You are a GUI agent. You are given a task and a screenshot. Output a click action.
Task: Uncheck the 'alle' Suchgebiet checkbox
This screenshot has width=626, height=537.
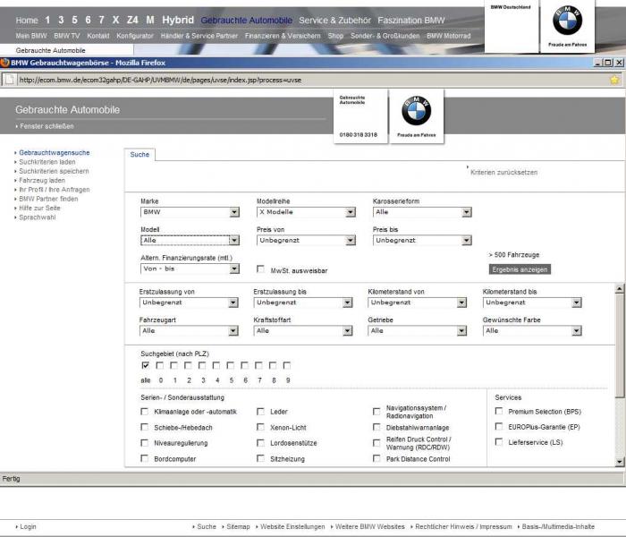[145, 365]
